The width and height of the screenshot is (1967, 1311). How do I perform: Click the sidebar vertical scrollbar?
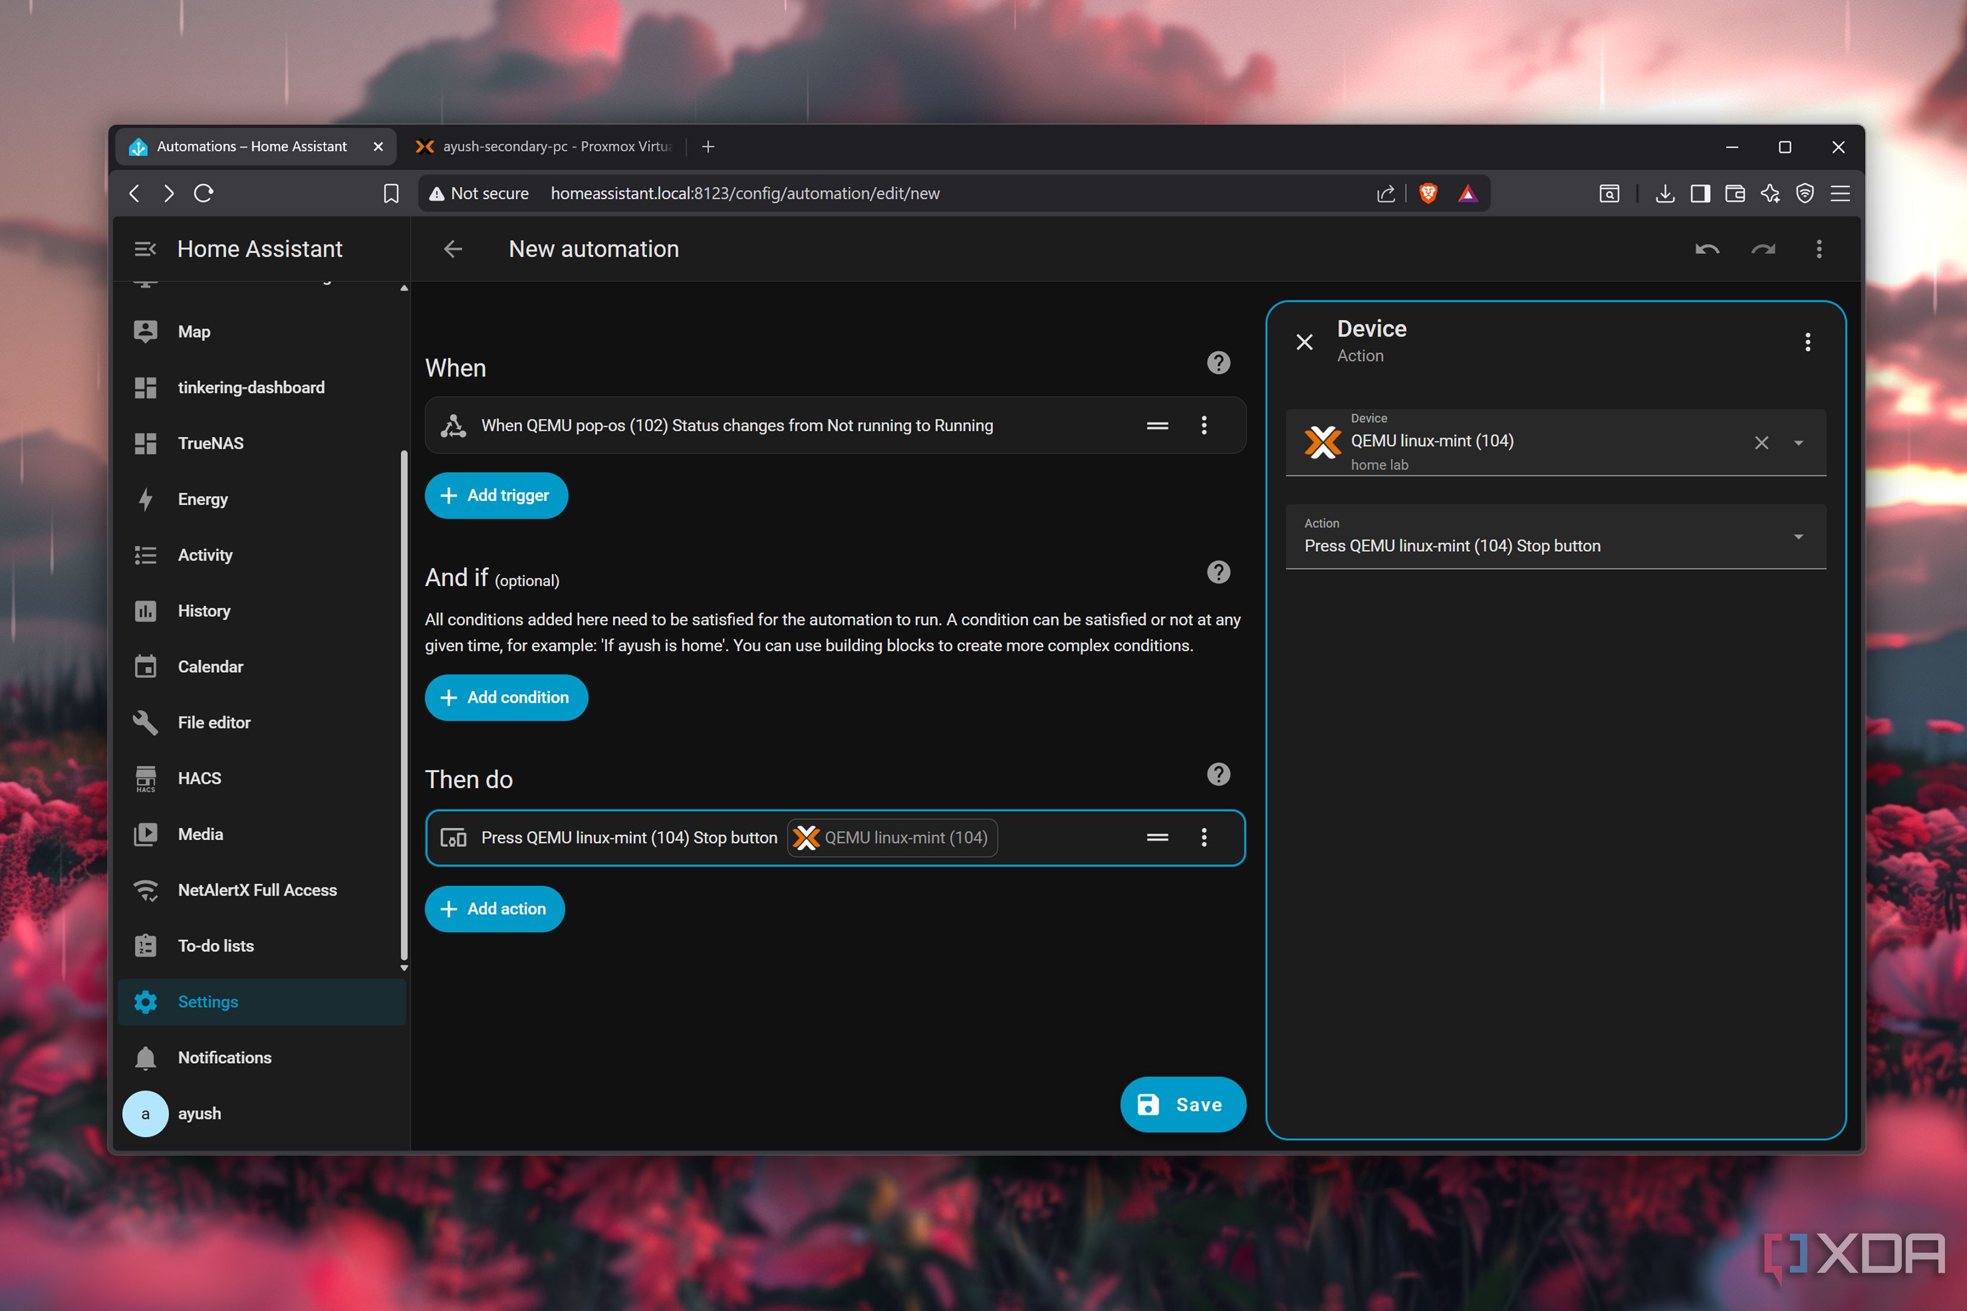404,707
